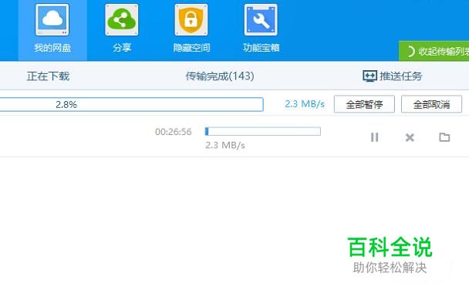Open the download folder icon
The height and width of the screenshot is (300, 469).
pos(444,137)
